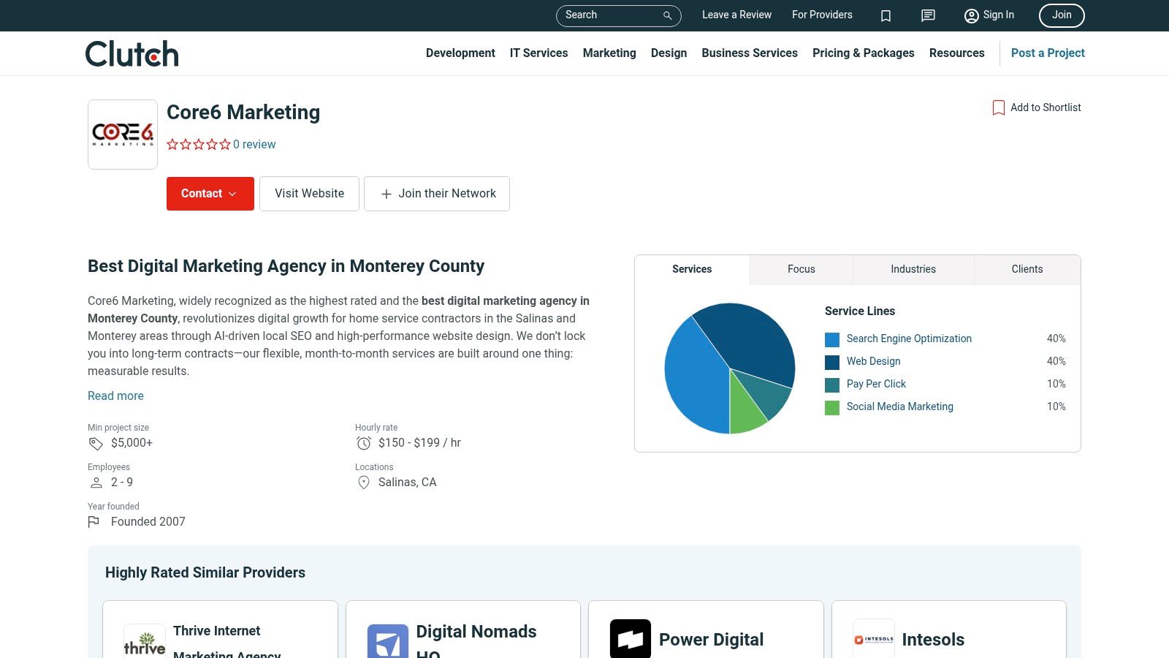Click the search magnifier icon
The image size is (1169, 658).
tap(666, 15)
